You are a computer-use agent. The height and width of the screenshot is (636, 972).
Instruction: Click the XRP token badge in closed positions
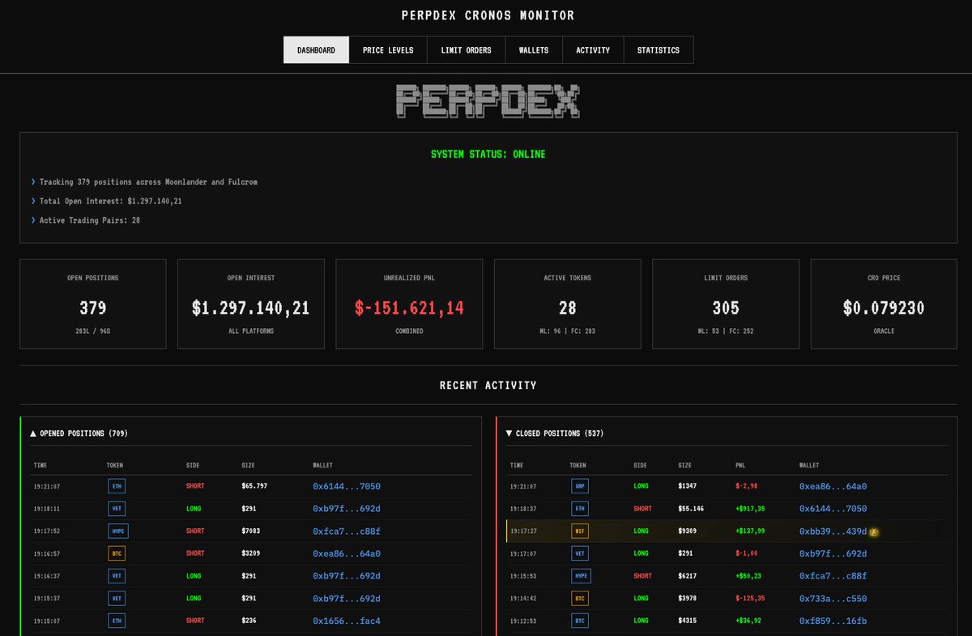point(580,487)
